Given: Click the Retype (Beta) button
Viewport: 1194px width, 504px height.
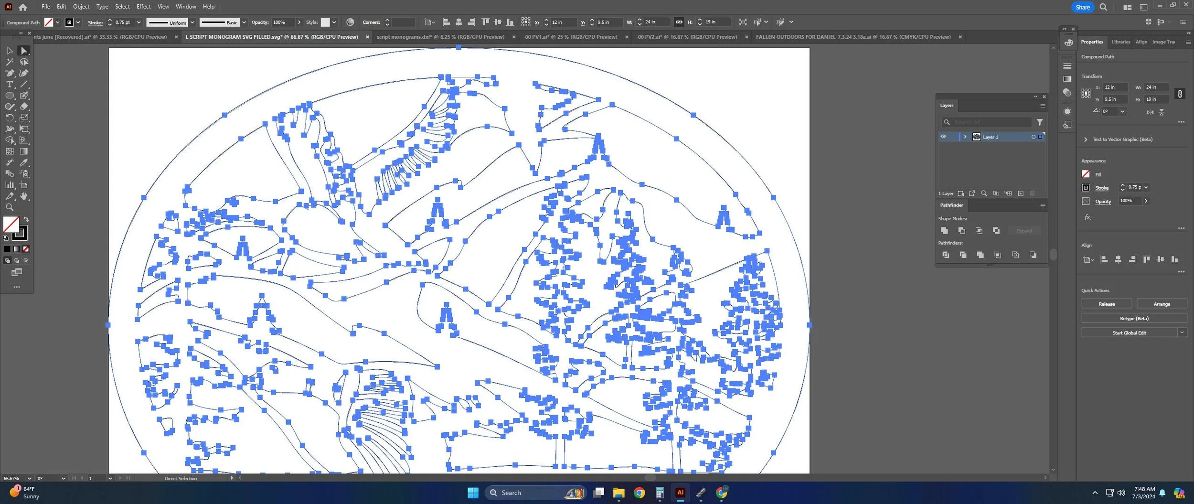Looking at the screenshot, I should (x=1134, y=318).
